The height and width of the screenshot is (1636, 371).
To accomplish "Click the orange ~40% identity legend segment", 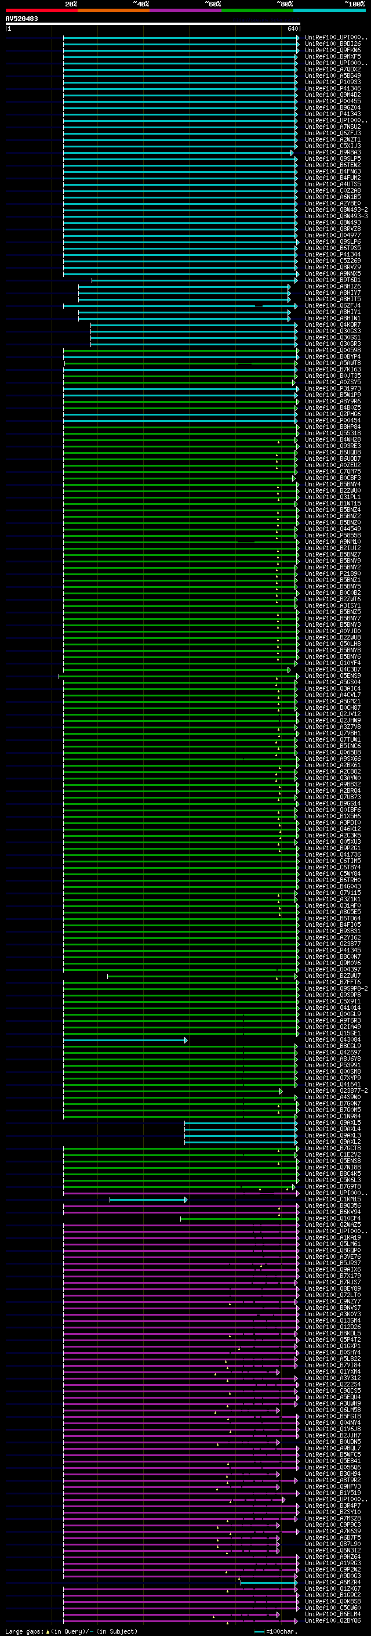I will (x=114, y=10).
